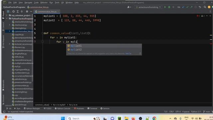The height and width of the screenshot is (120, 213).
Task: Open Chrome from the Windows taskbar
Action: coord(154,118)
